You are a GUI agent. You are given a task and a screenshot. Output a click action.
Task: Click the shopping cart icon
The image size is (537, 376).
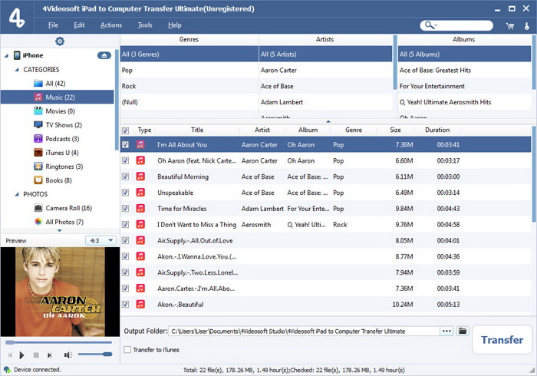coord(509,25)
